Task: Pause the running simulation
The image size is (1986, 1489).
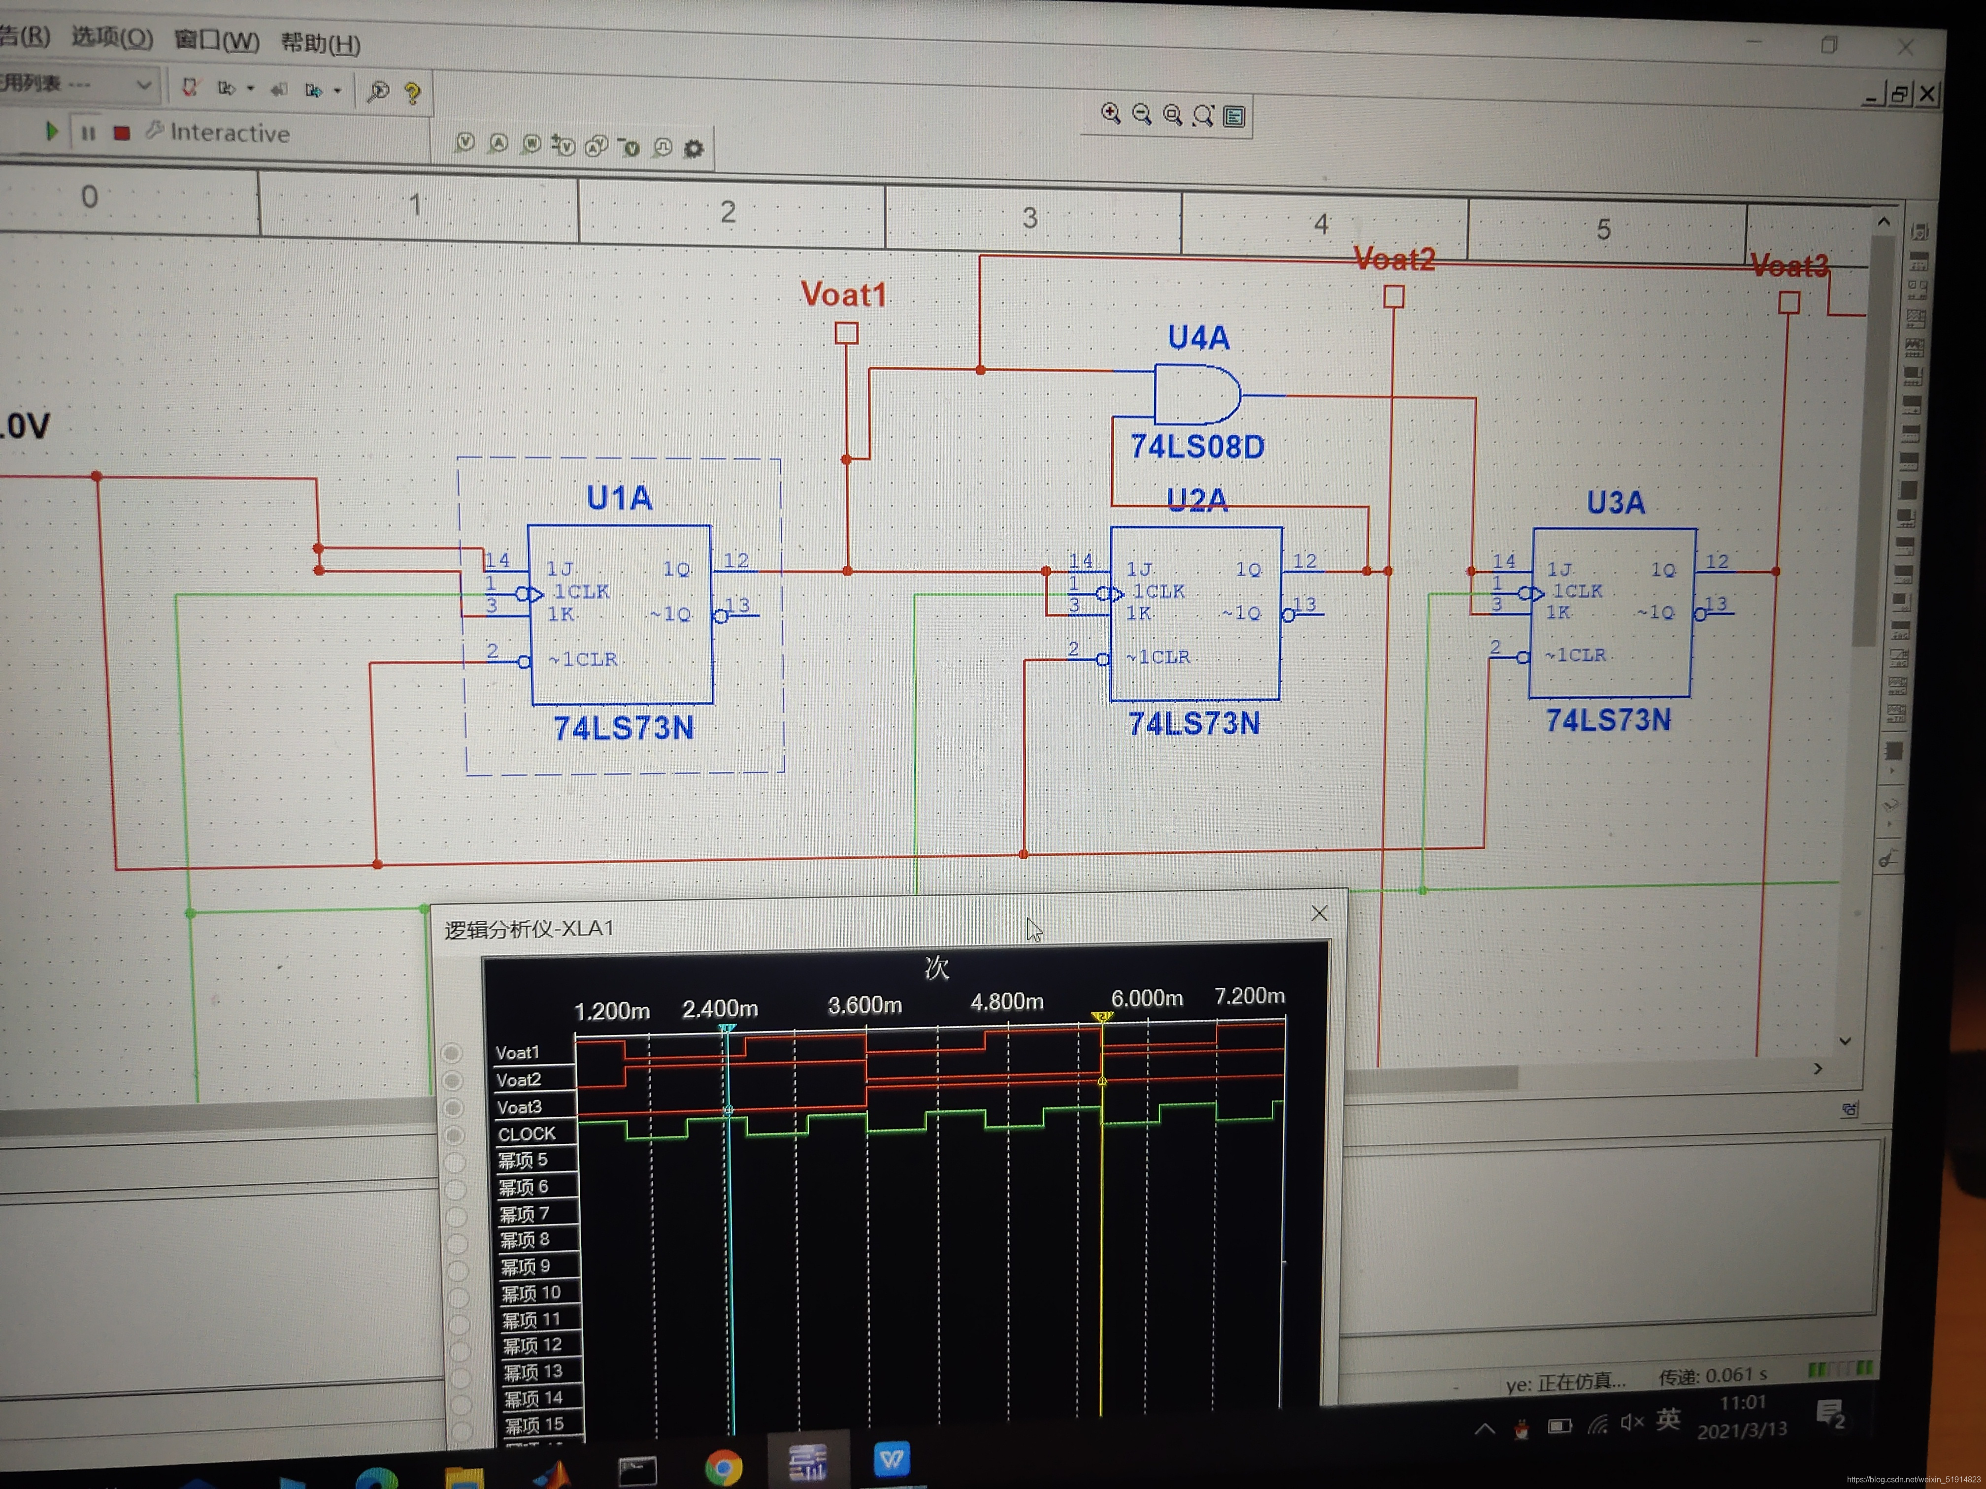Action: click(88, 133)
